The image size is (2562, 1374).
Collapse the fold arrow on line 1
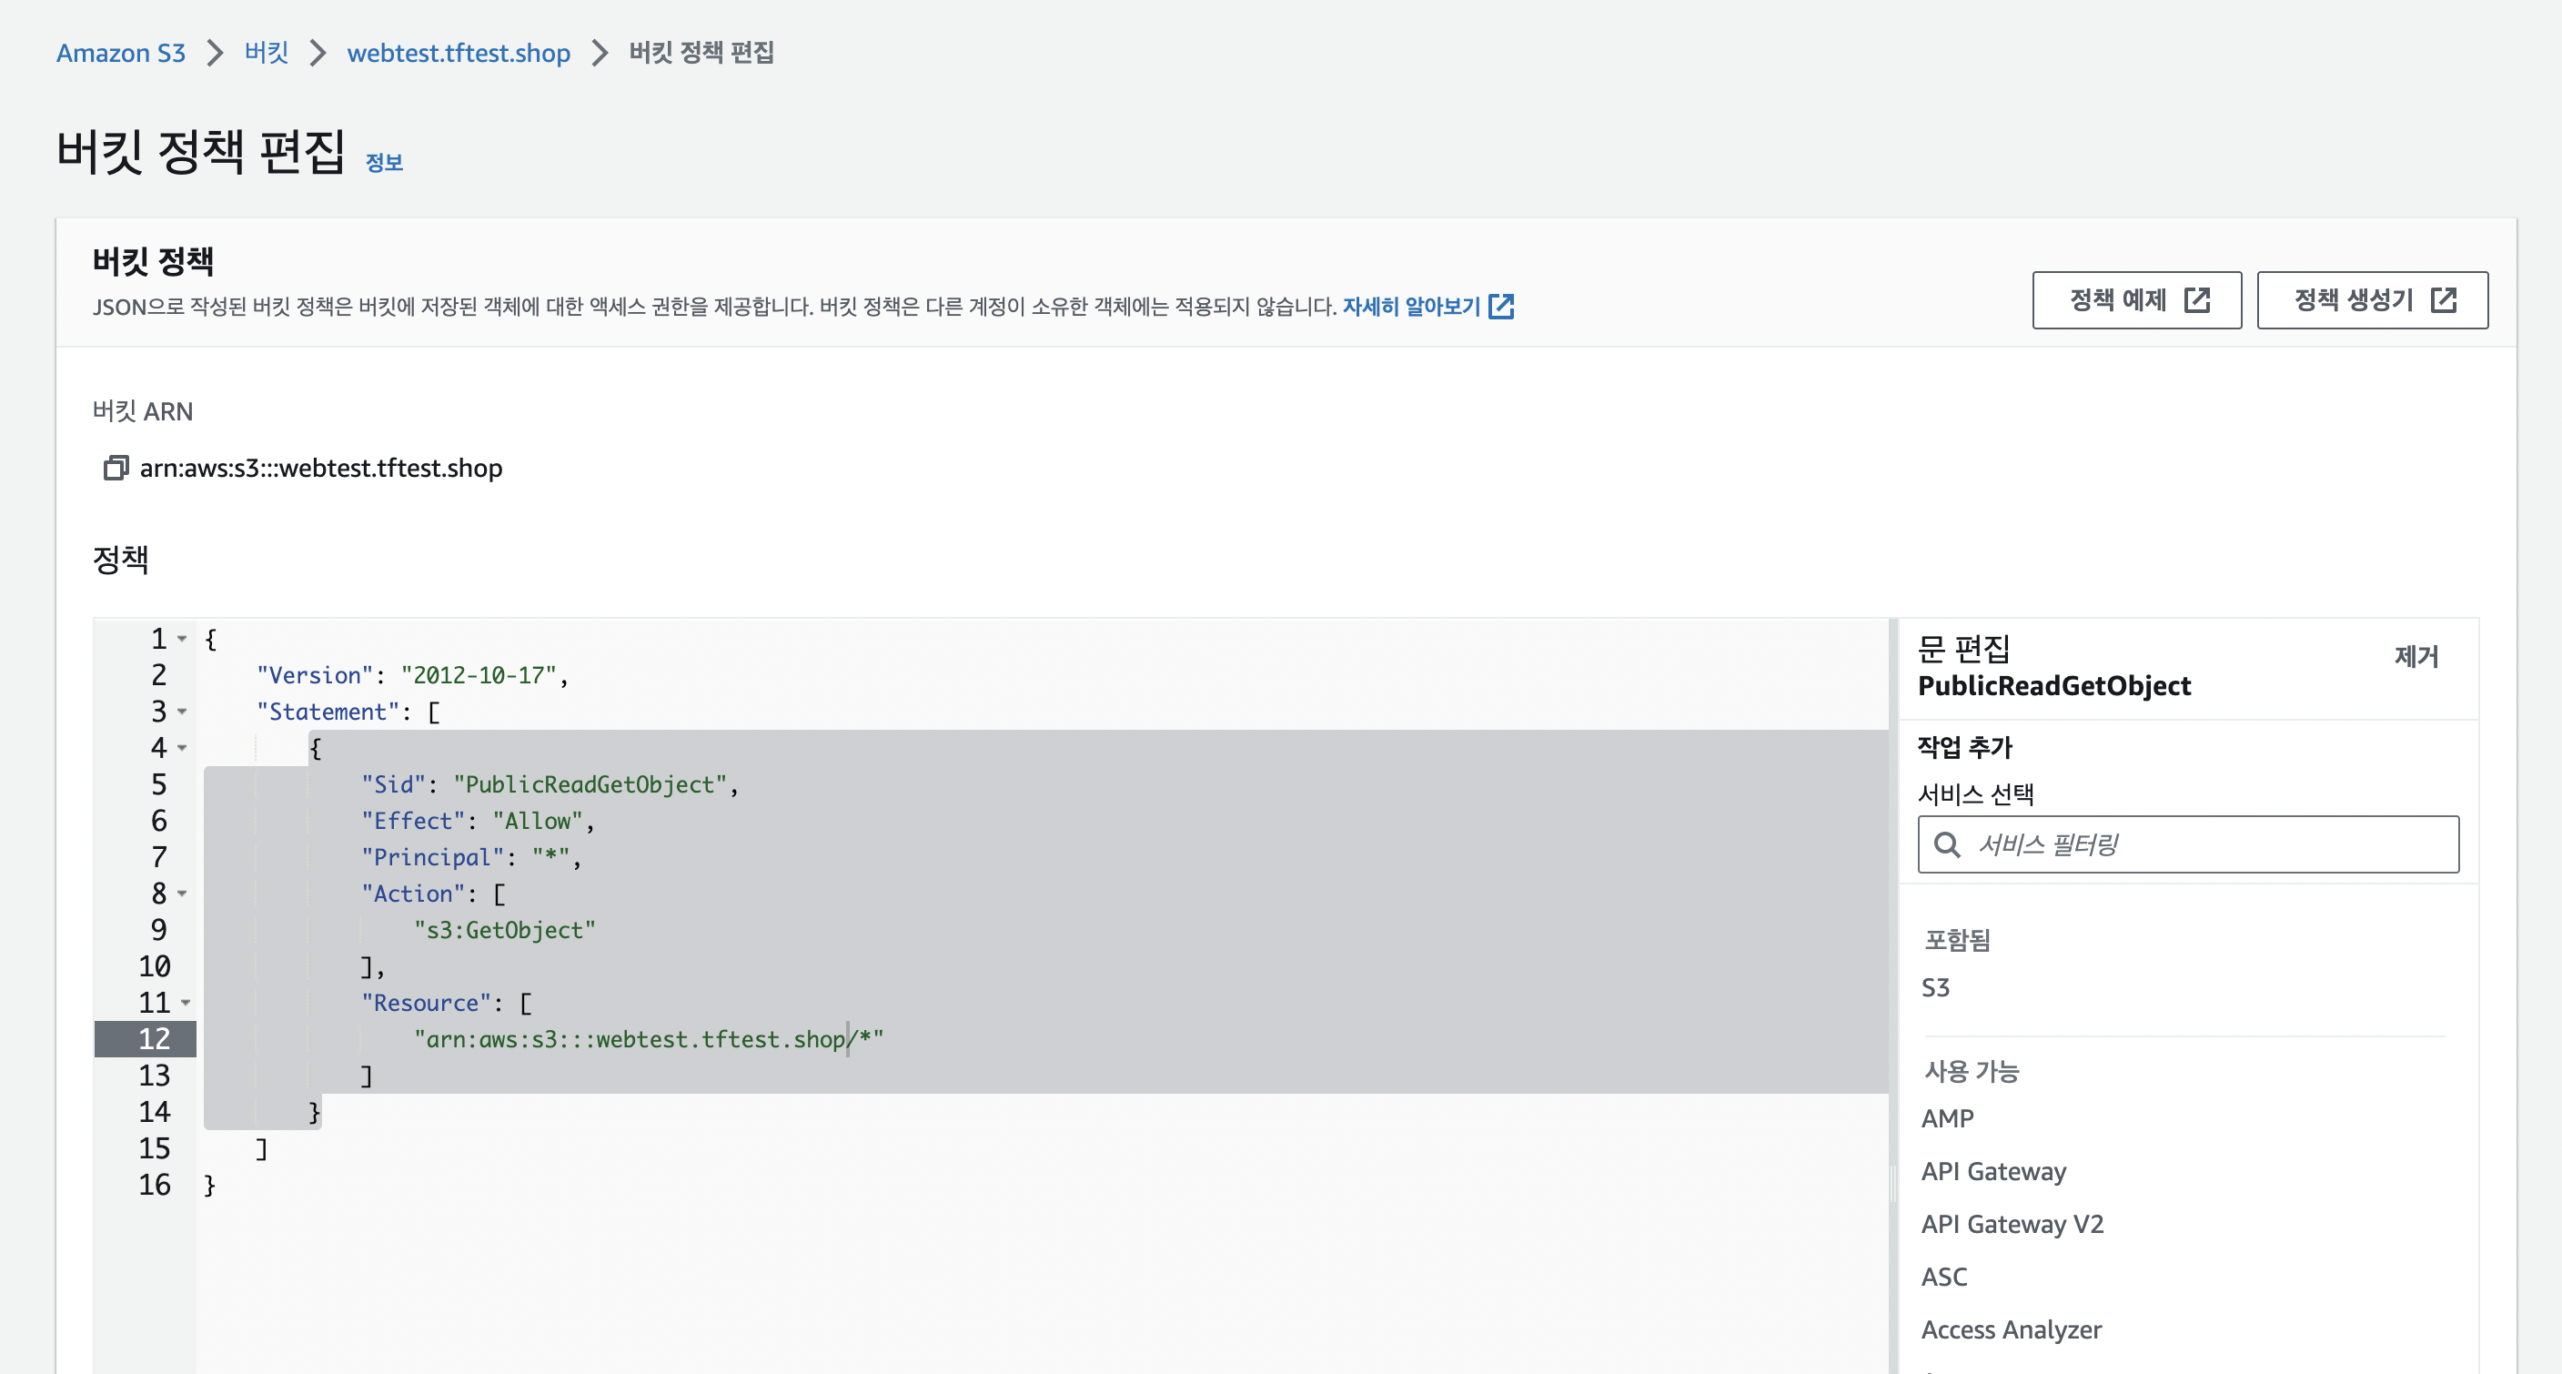182,639
